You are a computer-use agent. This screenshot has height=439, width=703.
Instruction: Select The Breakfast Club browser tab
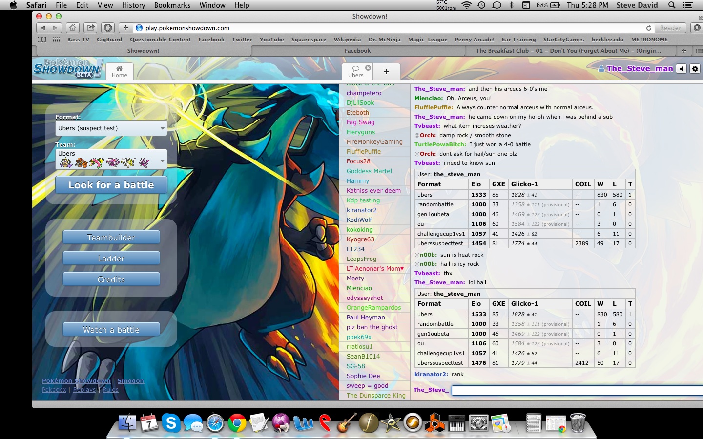[569, 51]
